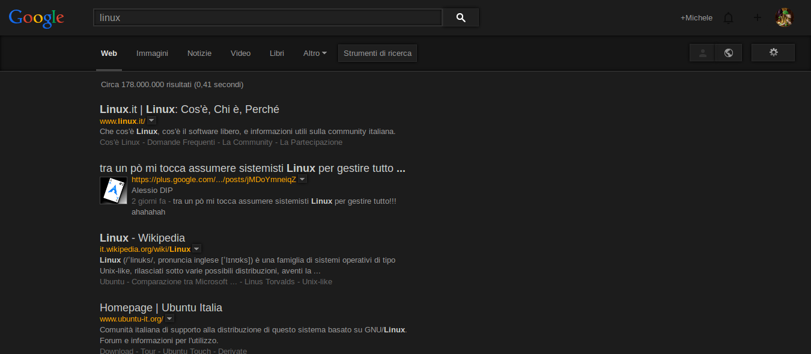The width and height of the screenshot is (811, 354).
Task: Click the magnifier search button
Action: pyautogui.click(x=461, y=17)
